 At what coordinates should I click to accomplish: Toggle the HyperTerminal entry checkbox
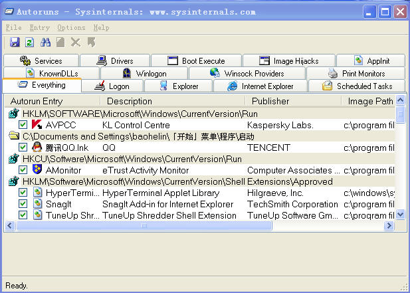(23, 193)
